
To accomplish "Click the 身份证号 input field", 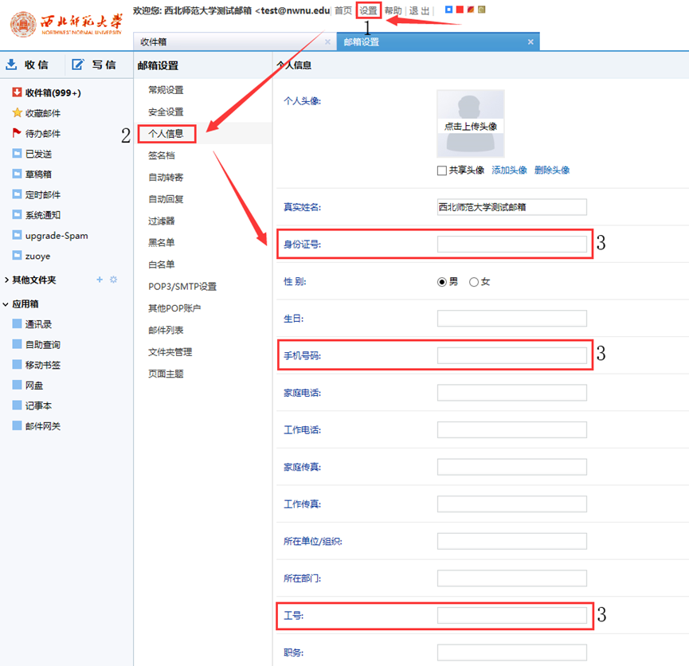I will [511, 245].
